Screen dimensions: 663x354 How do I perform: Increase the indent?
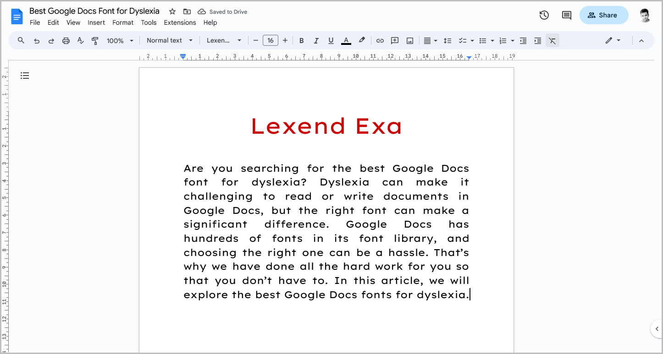(x=538, y=41)
